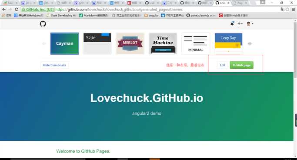Bookmark this page with the star icon

click(x=287, y=9)
